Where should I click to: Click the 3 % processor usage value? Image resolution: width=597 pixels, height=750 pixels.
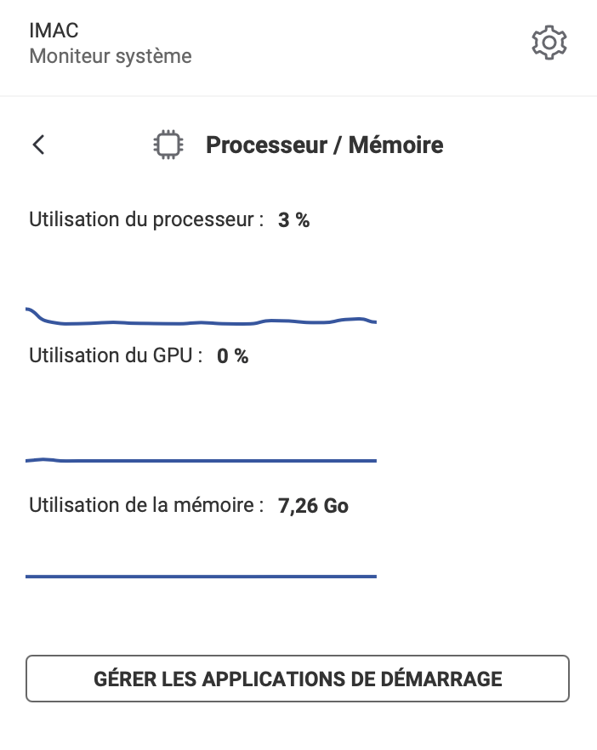293,220
